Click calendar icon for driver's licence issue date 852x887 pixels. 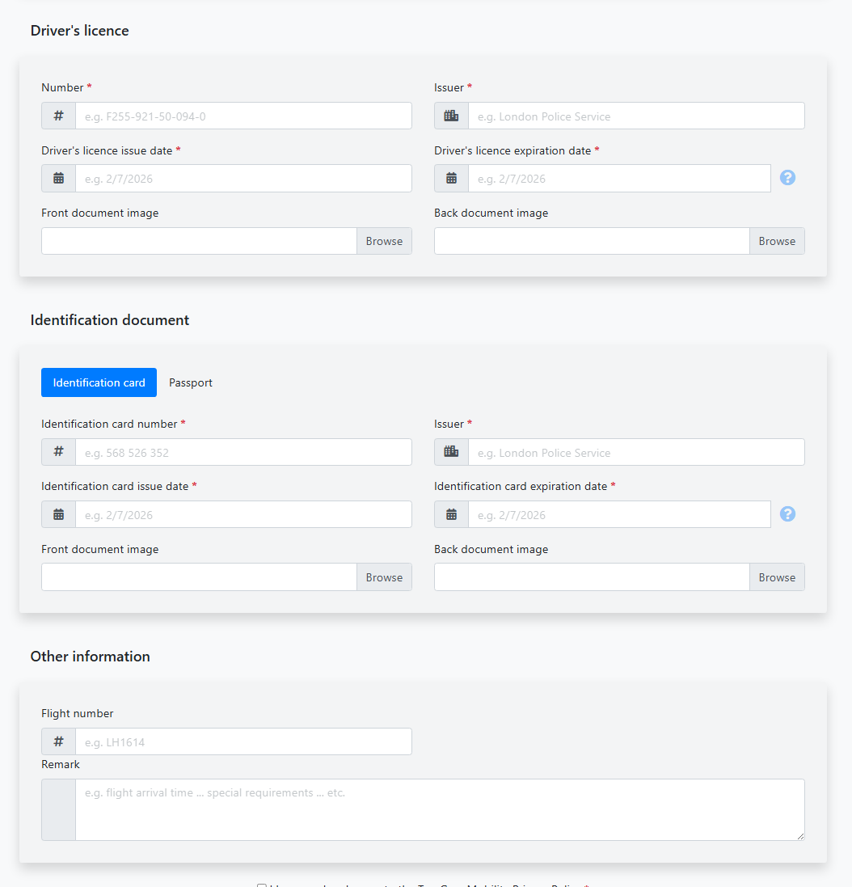(58, 179)
